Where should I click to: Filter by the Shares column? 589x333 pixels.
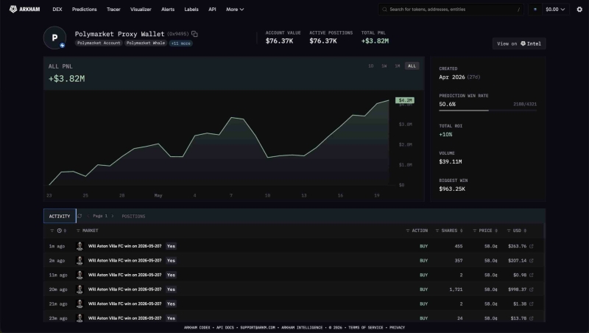pyautogui.click(x=437, y=231)
